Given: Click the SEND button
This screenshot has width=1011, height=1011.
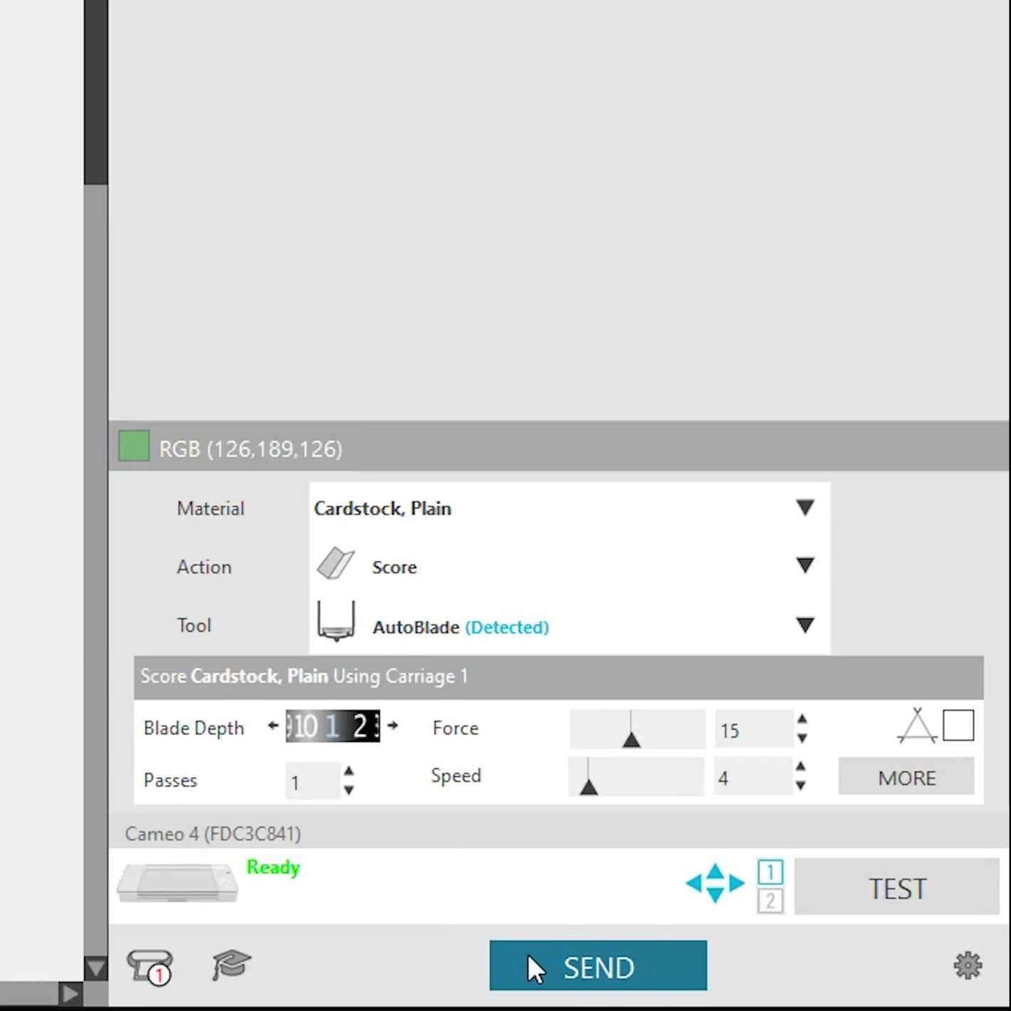Looking at the screenshot, I should click(x=598, y=965).
